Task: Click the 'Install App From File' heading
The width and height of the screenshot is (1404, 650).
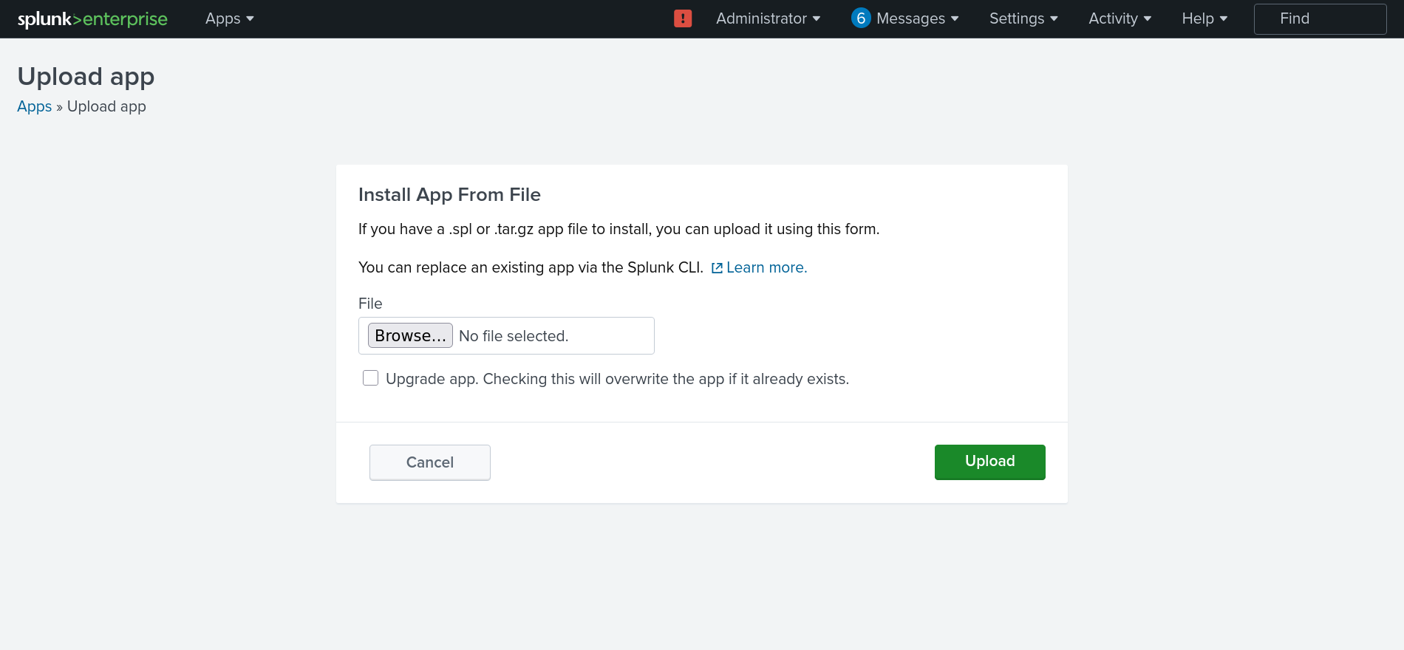Action: point(449,195)
